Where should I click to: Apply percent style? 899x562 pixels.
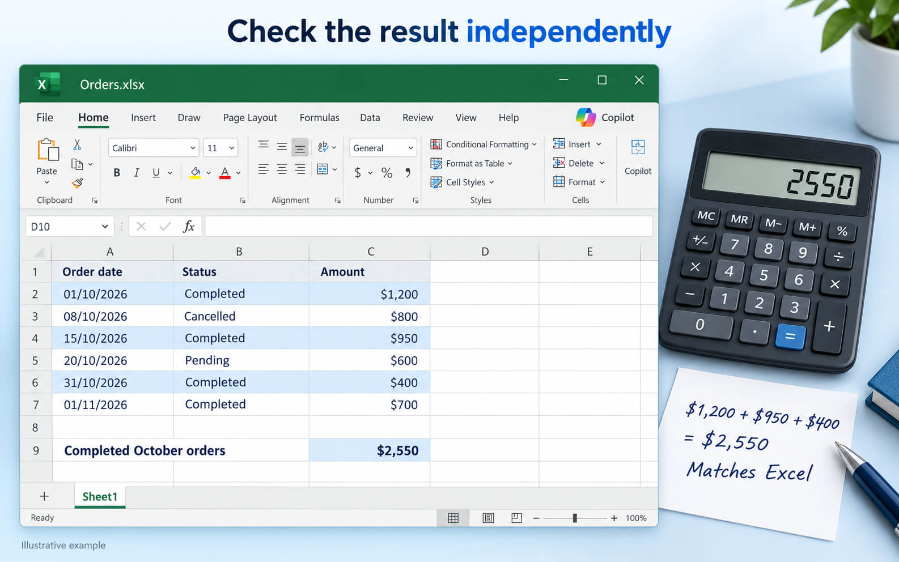tap(387, 173)
